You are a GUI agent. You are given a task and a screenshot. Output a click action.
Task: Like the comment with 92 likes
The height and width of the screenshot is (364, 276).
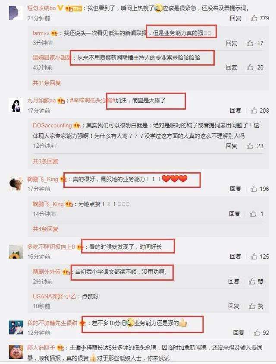(x=257, y=332)
